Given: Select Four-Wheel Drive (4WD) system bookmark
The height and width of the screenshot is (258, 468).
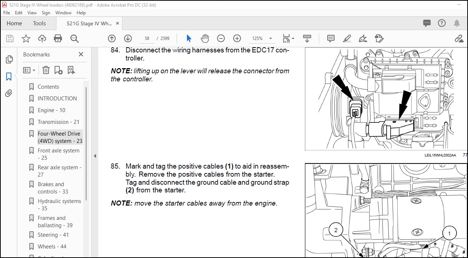Looking at the screenshot, I should 60,137.
